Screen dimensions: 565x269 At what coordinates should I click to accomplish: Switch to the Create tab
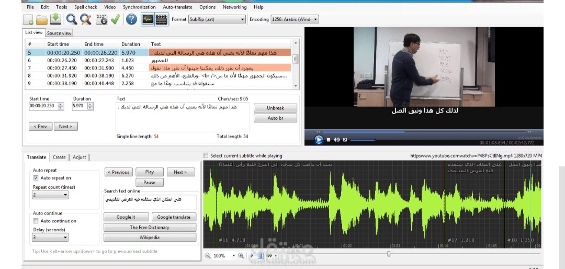point(59,157)
